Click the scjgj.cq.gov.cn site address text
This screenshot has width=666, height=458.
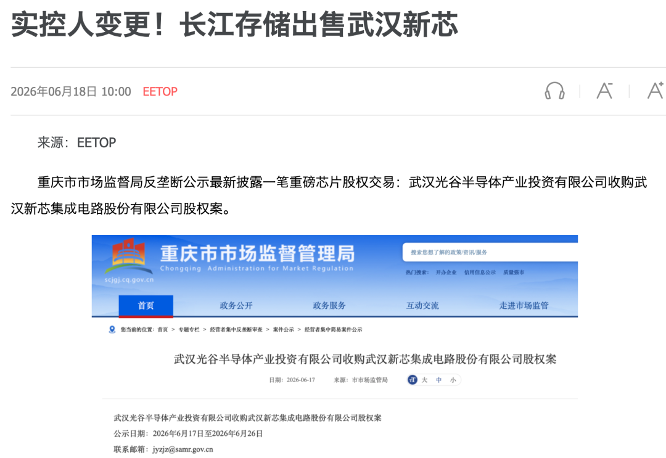pyautogui.click(x=129, y=280)
